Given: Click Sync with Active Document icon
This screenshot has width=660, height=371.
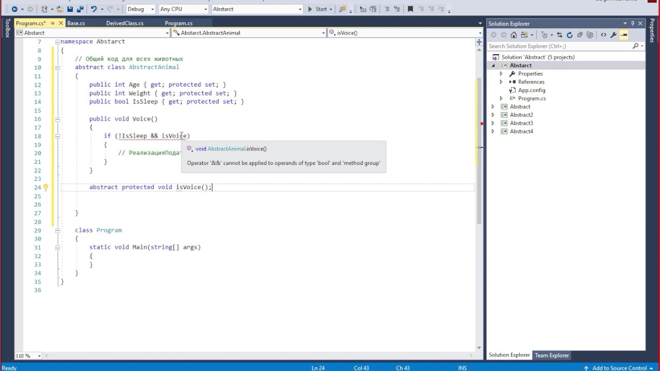Looking at the screenshot, I should tap(559, 35).
